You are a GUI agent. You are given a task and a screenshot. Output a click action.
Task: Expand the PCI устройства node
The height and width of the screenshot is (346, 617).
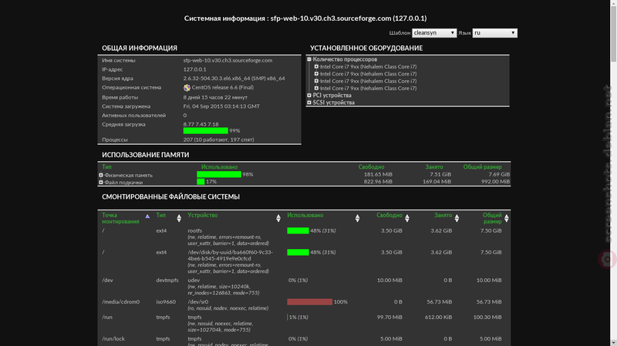309,95
